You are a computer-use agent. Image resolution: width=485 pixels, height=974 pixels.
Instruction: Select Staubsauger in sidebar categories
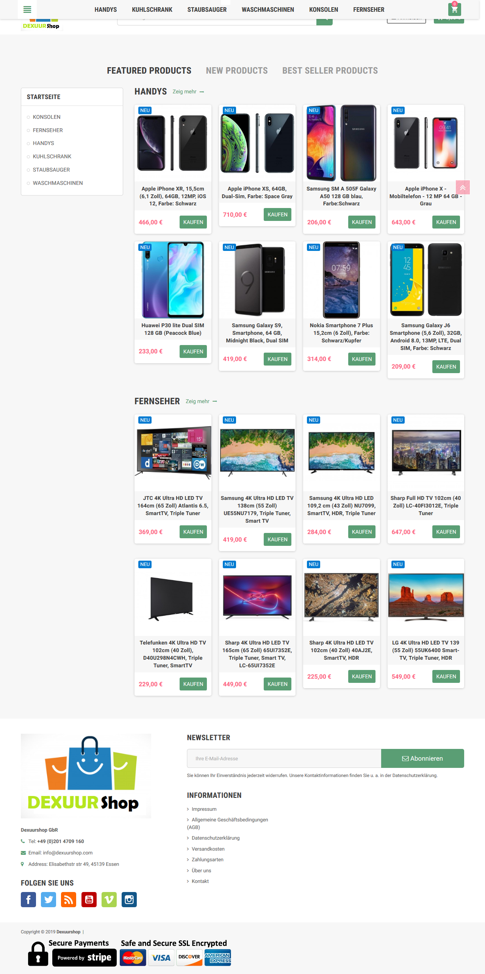pyautogui.click(x=51, y=170)
